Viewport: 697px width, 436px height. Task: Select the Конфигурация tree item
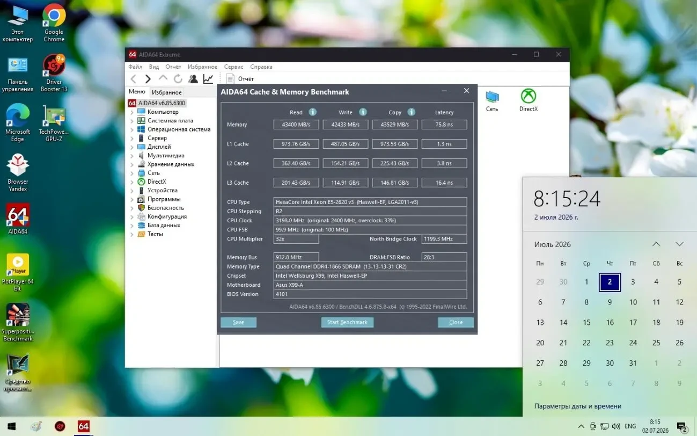(x=167, y=216)
